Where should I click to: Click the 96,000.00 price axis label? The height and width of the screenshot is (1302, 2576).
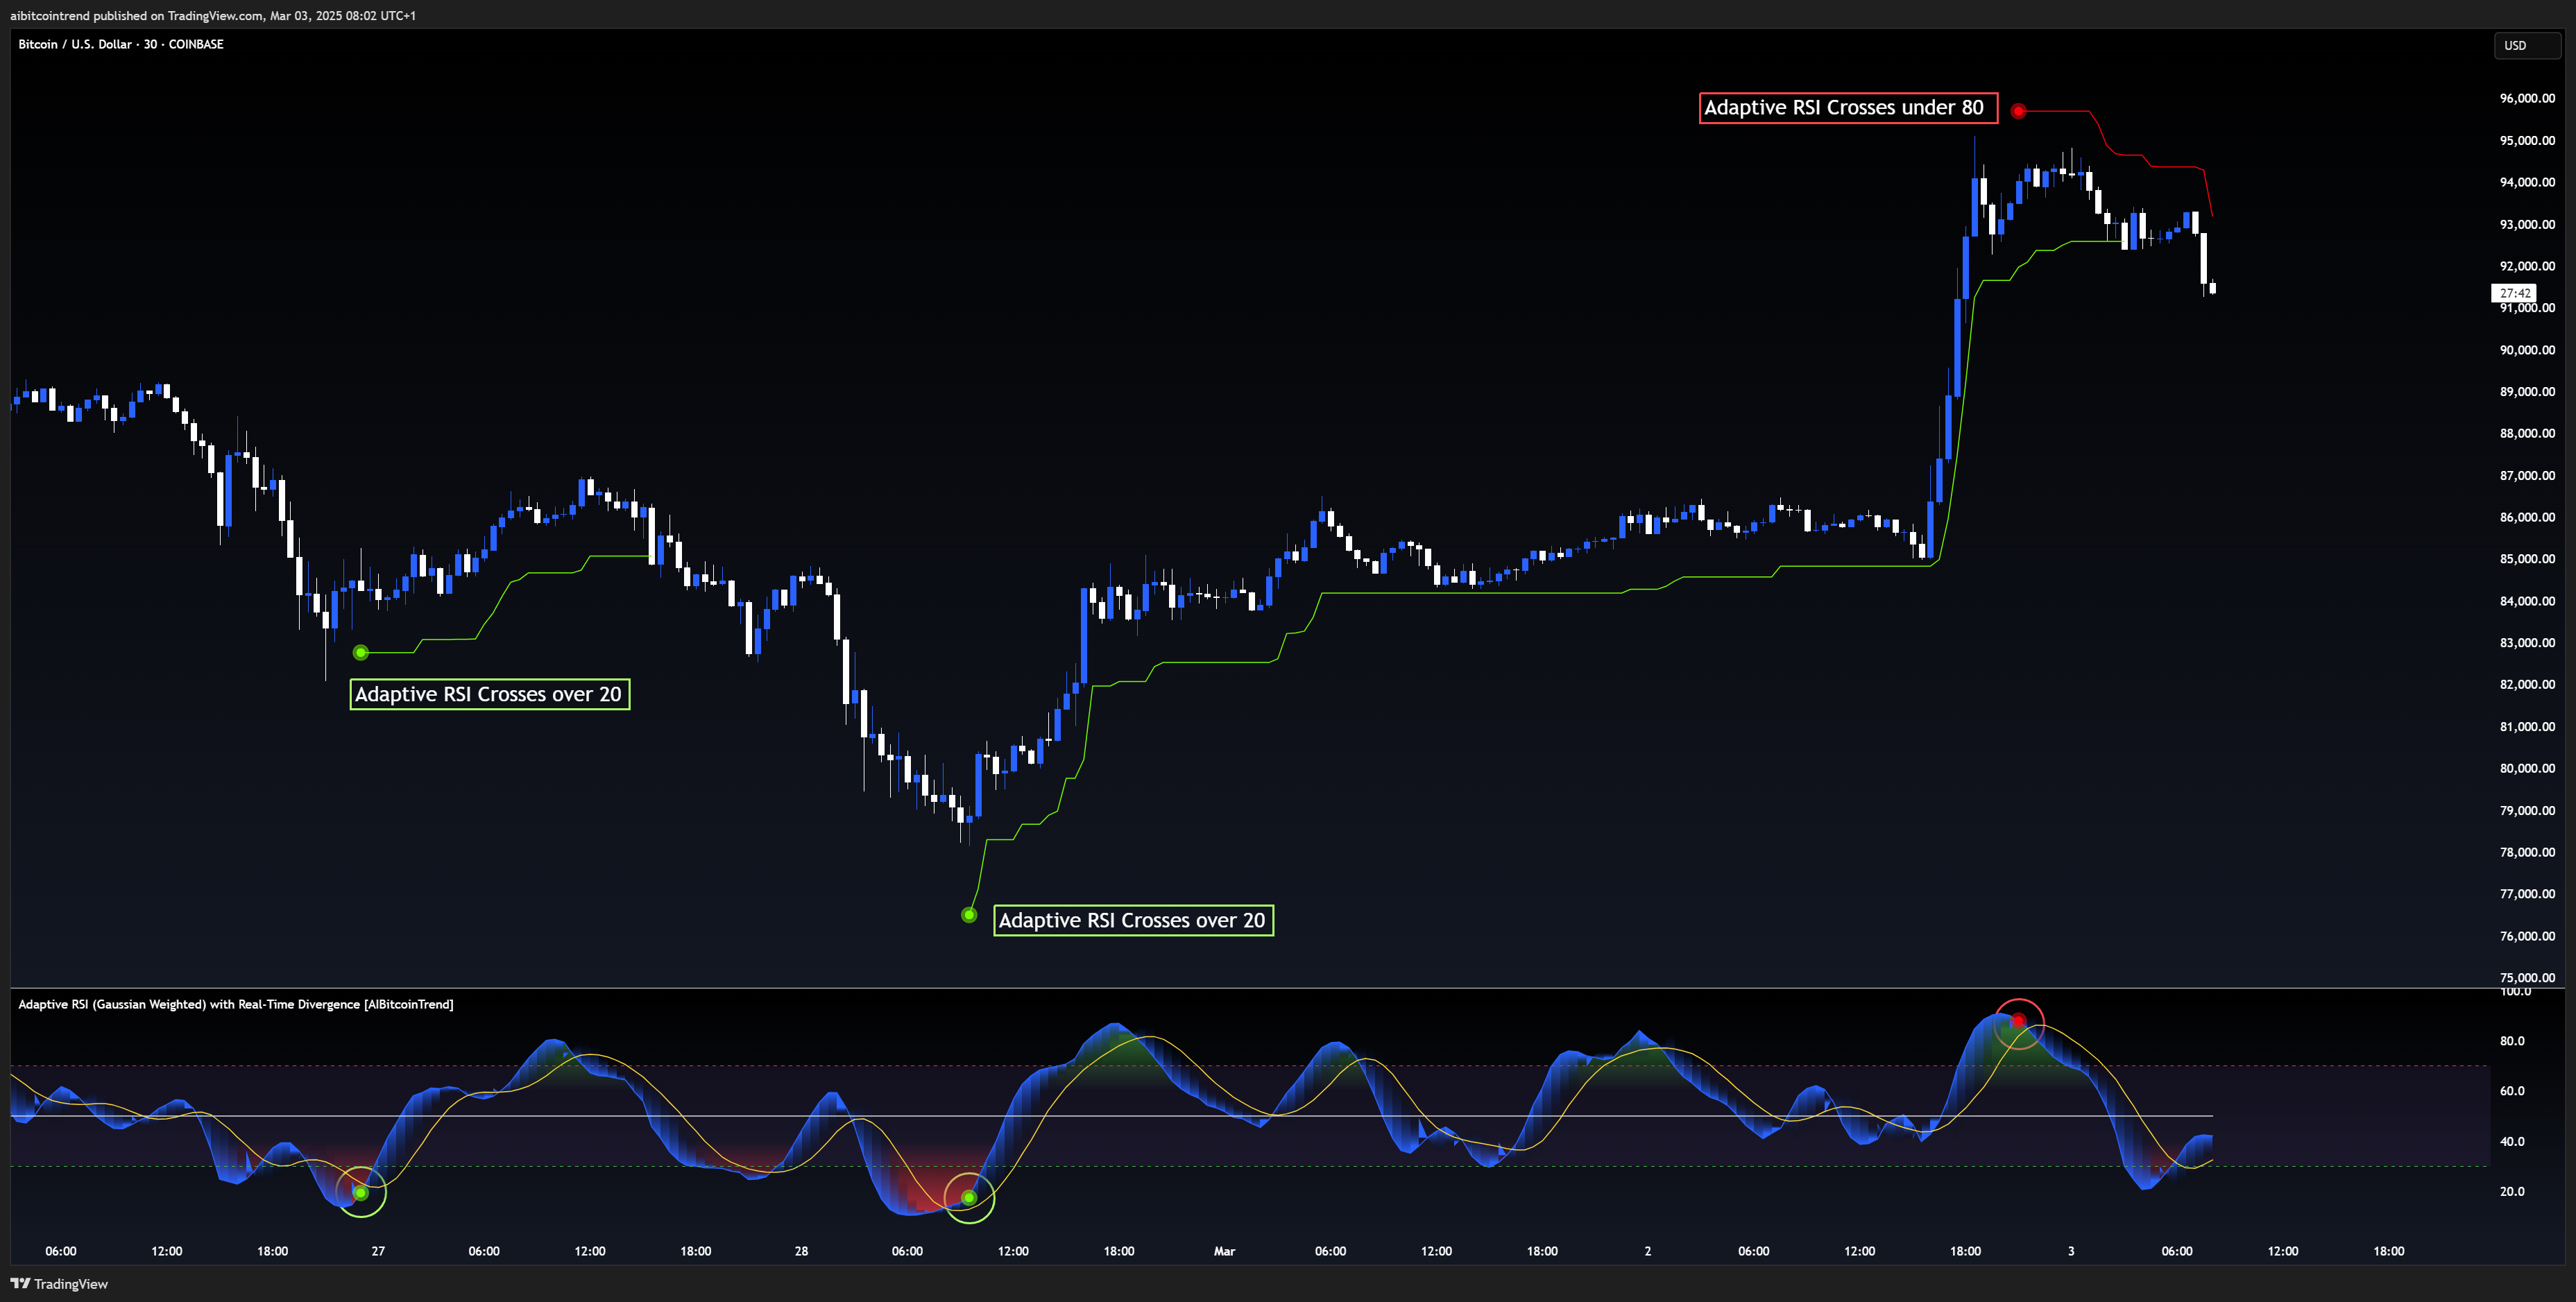pyautogui.click(x=2527, y=98)
